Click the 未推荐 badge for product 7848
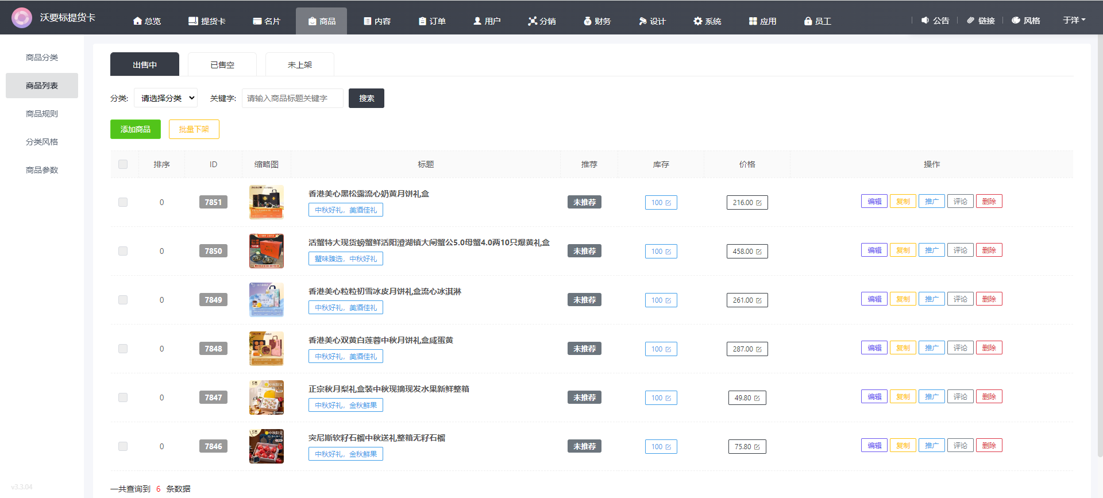1103x498 pixels. [584, 349]
